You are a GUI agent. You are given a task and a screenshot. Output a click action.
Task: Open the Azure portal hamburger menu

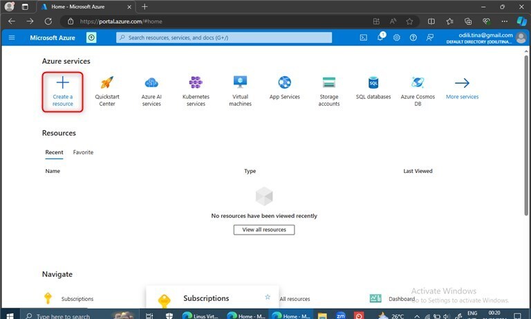pyautogui.click(x=12, y=37)
